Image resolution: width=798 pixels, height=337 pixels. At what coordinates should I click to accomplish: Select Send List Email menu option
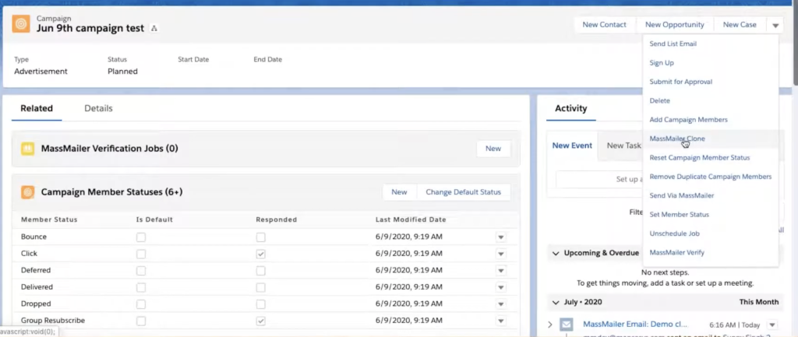tap(673, 44)
